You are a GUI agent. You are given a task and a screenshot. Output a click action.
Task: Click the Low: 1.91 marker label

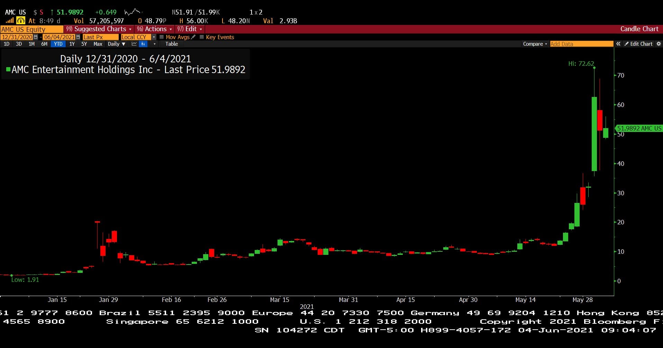[x=25, y=280]
